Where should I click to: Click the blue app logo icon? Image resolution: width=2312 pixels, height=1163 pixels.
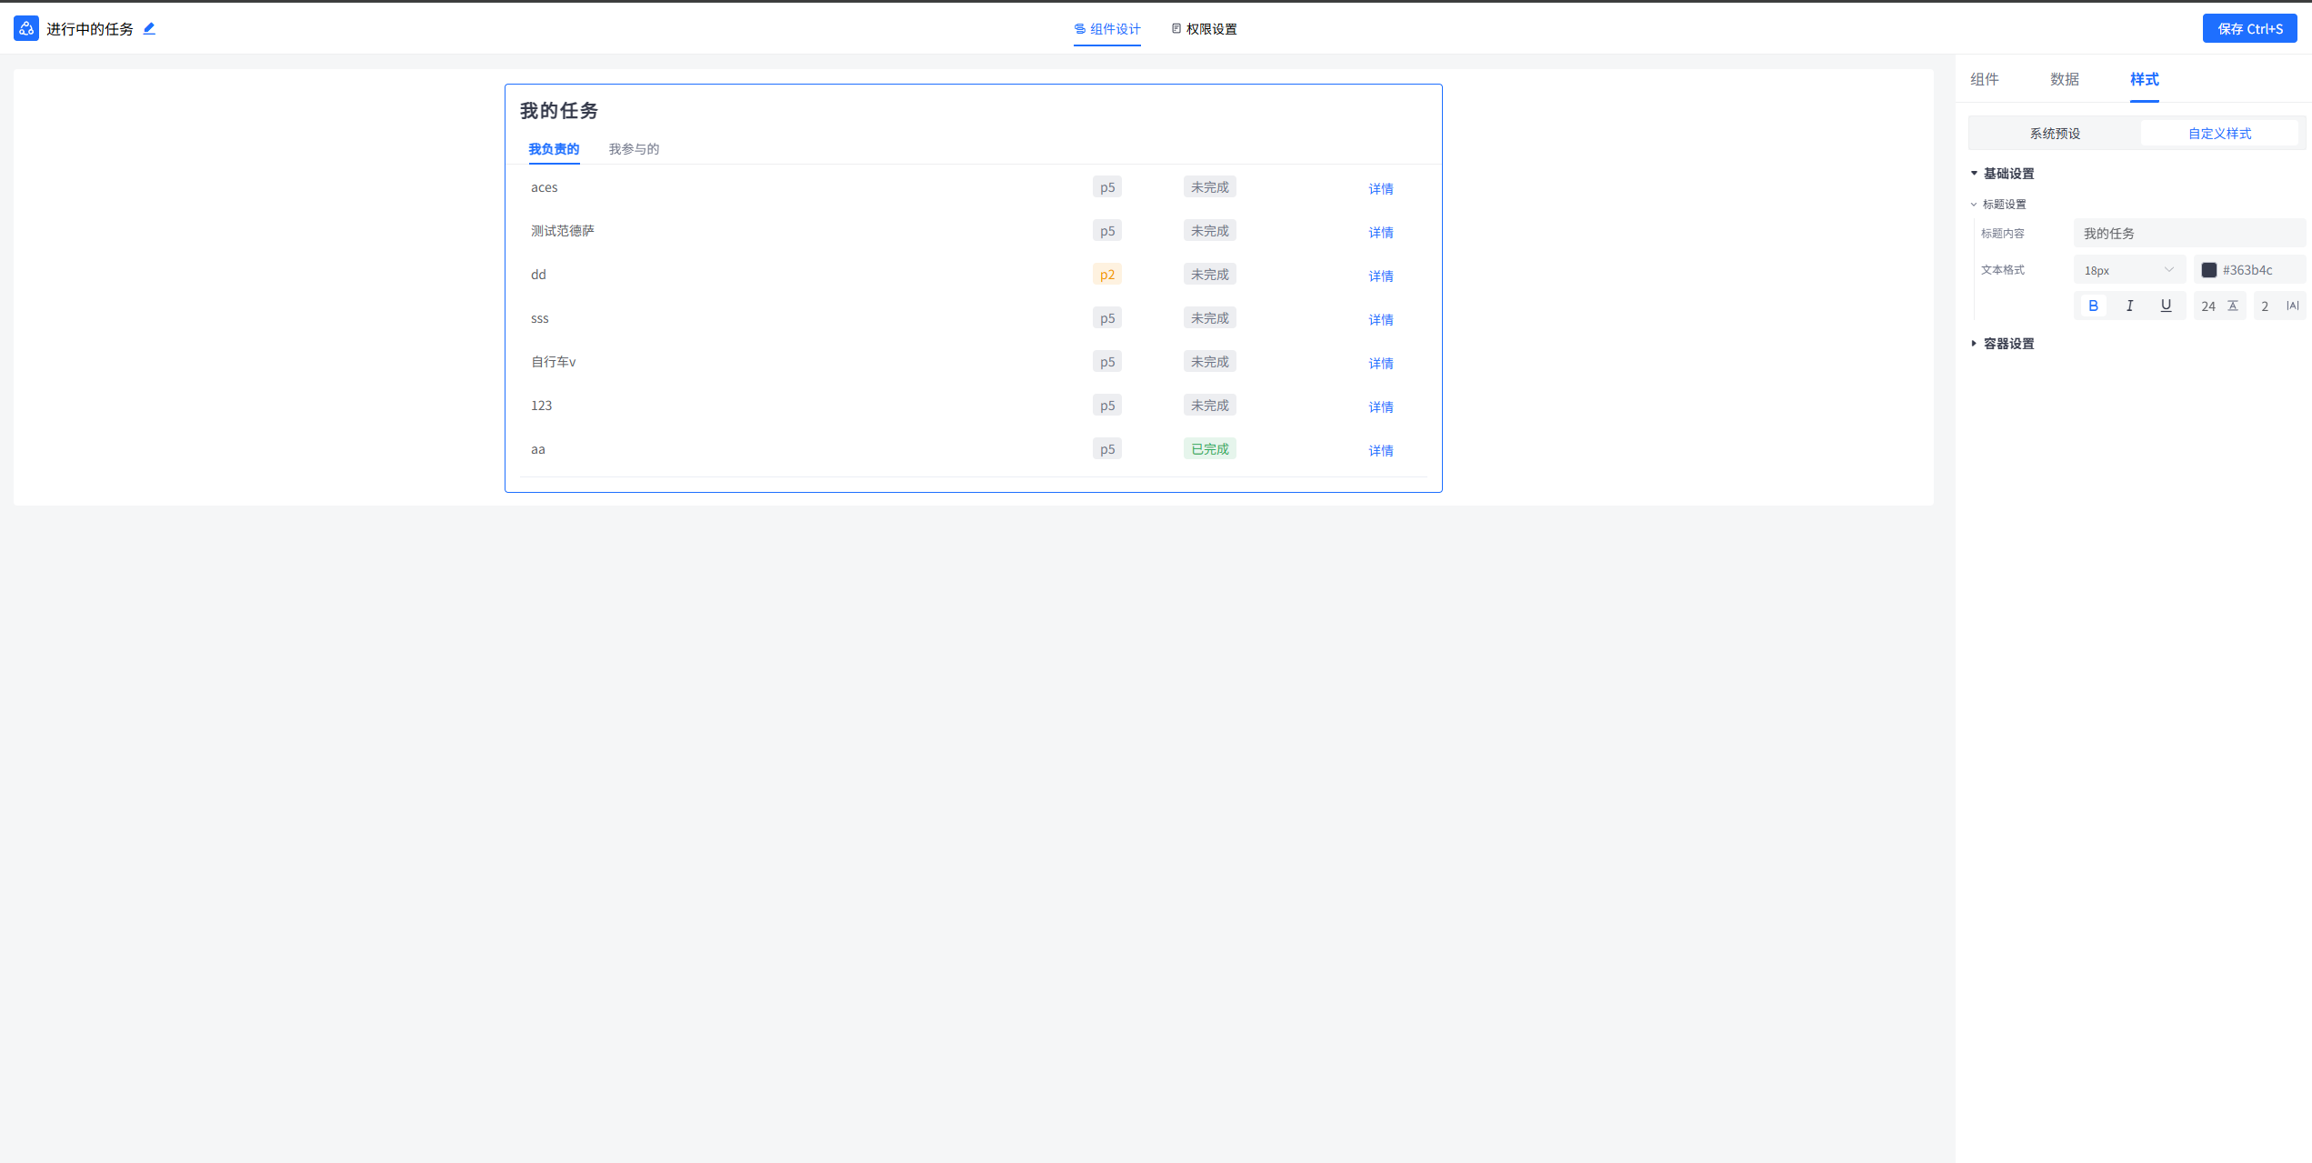(x=26, y=28)
